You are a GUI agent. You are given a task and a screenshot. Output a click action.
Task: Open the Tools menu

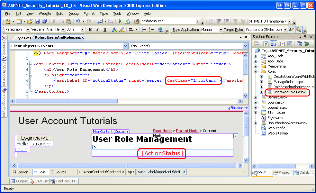117,14
